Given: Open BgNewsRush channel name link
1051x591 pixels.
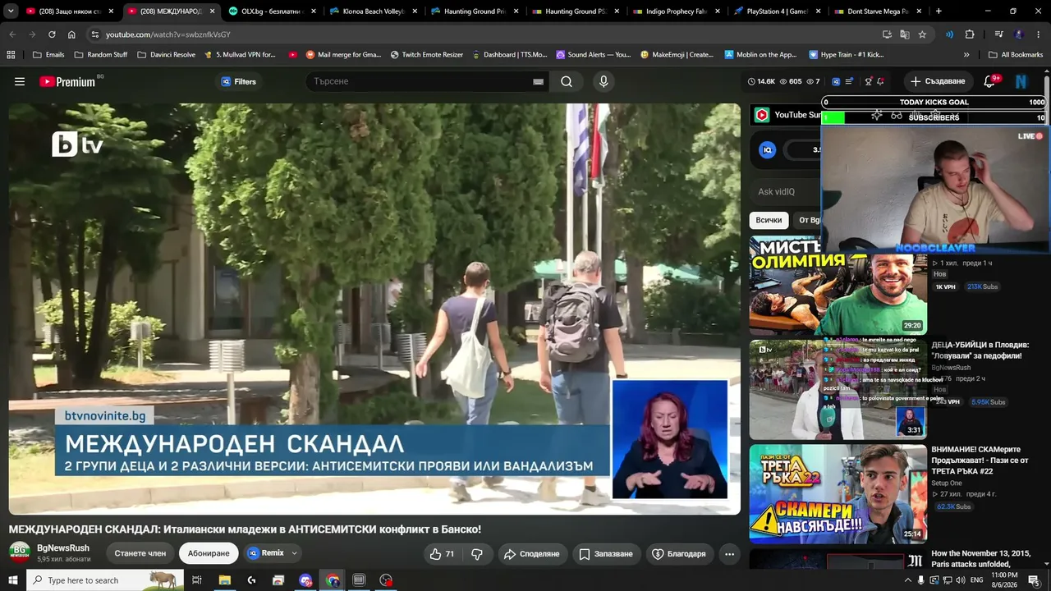Looking at the screenshot, I should pyautogui.click(x=63, y=548).
